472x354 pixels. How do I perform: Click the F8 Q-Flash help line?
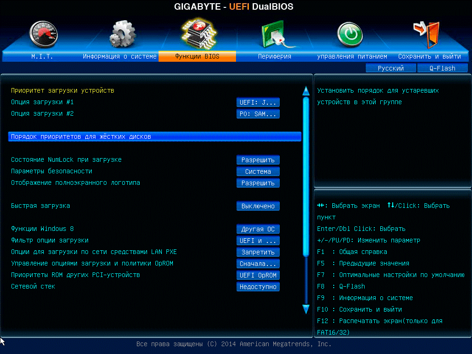pyautogui.click(x=341, y=286)
